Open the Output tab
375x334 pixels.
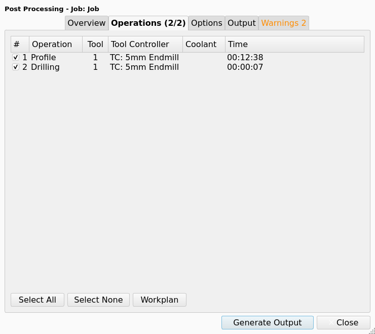click(x=242, y=23)
